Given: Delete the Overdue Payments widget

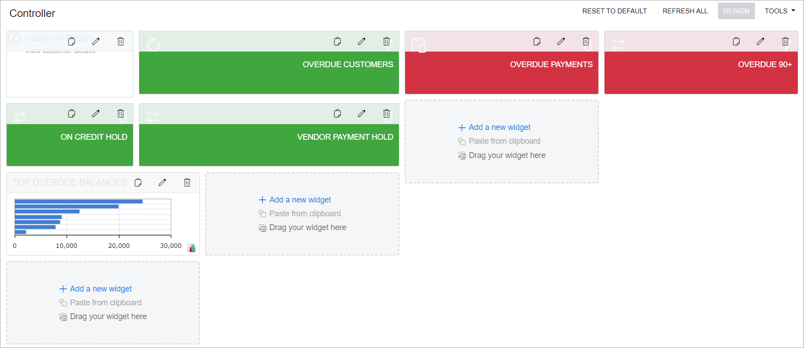Looking at the screenshot, I should (586, 41).
